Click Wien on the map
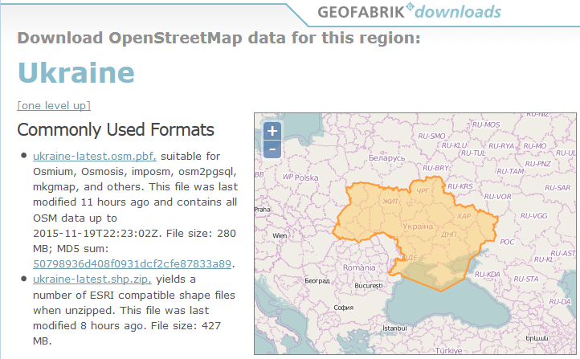Image resolution: width=580 pixels, height=359 pixels. (x=280, y=235)
